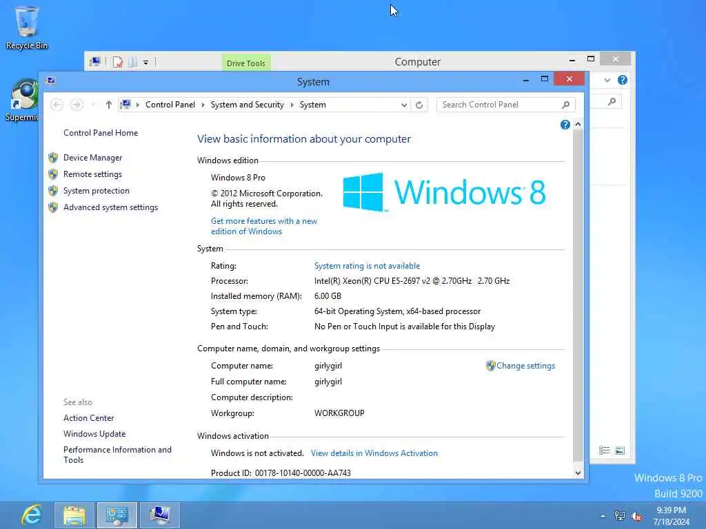Click Get more features with a new edition
The height and width of the screenshot is (529, 706).
coord(264,226)
